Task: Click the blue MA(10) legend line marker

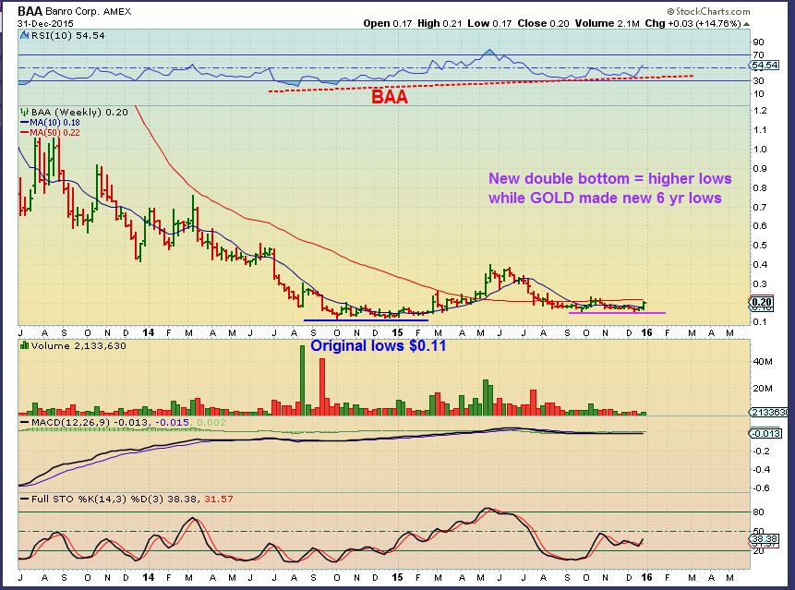Action: click(x=24, y=123)
